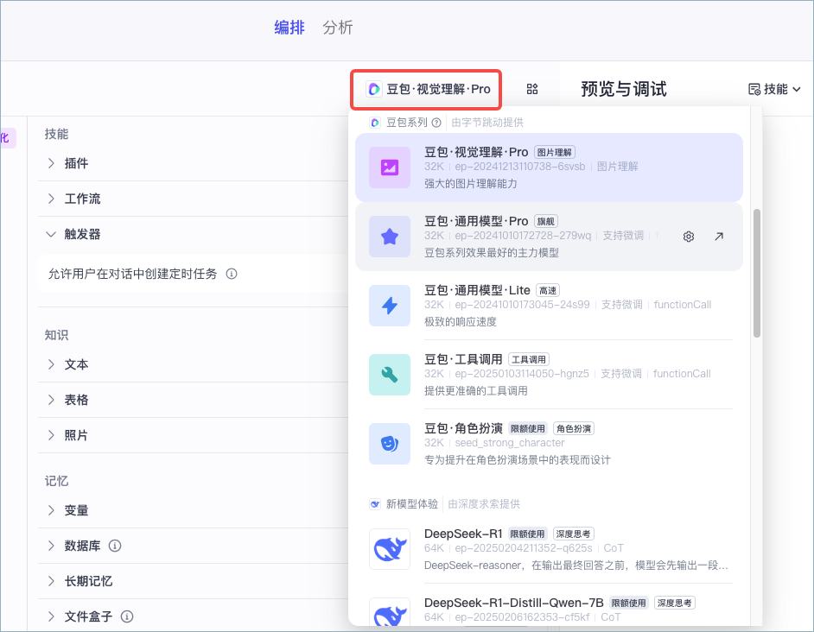Click the 新模型体验 section header

(412, 504)
